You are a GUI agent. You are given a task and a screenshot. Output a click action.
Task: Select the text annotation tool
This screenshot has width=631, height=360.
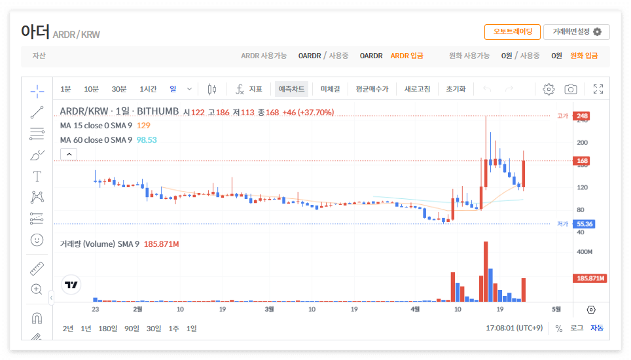tap(37, 176)
